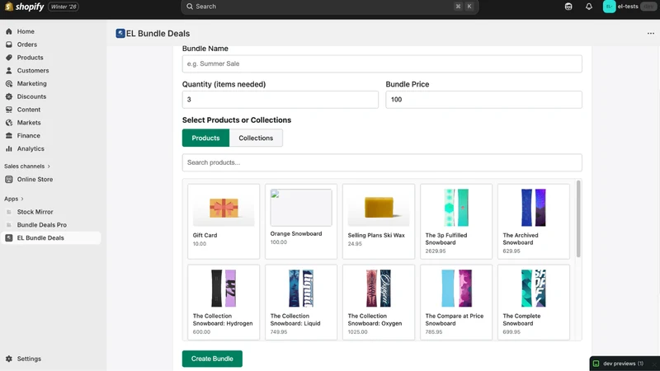This screenshot has height=371, width=660.
Task: Click the Discounts badge icon
Action: pyautogui.click(x=9, y=96)
